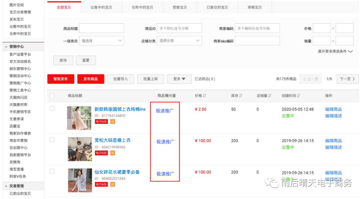Click 极速推广 for 宽松大码显瘦上衣

(165, 142)
